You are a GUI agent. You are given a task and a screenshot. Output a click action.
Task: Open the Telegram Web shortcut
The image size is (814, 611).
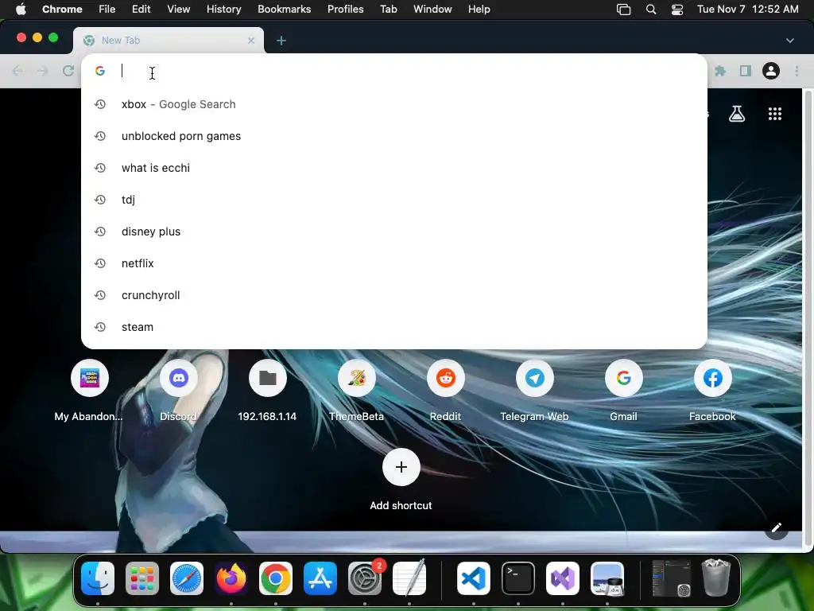pos(535,391)
